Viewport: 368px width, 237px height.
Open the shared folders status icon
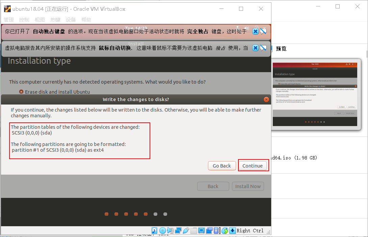click(194, 231)
